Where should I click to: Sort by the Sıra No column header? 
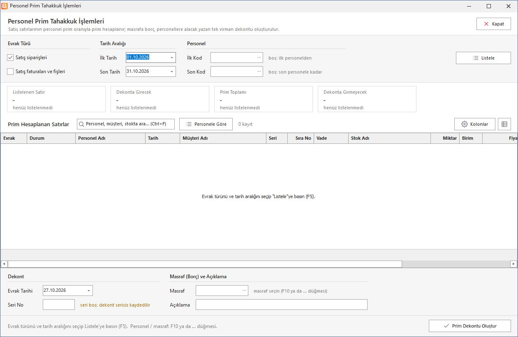(x=301, y=138)
